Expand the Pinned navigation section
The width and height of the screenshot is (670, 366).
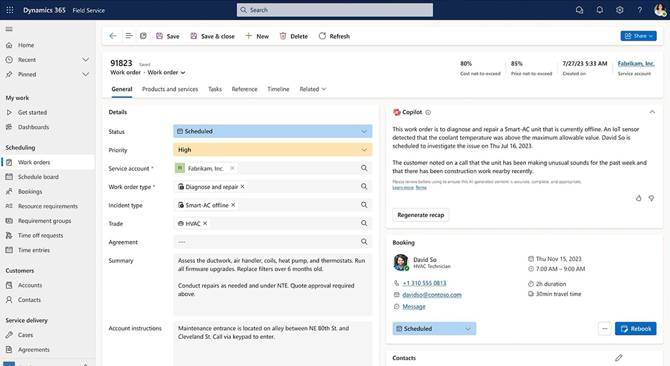(86, 75)
